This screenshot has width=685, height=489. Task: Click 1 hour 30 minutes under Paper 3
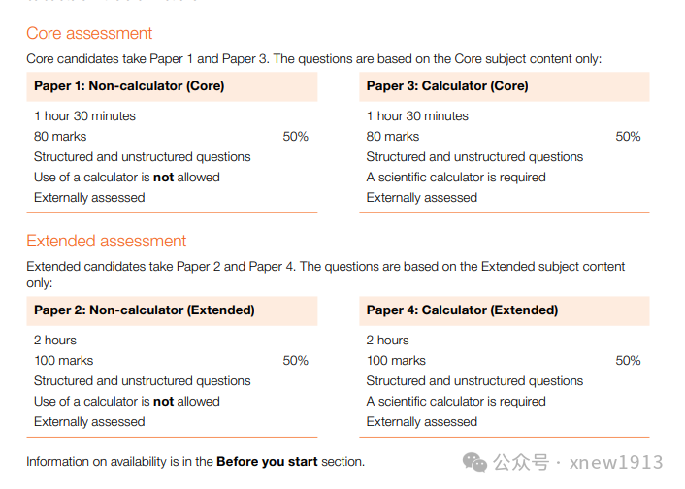pyautogui.click(x=417, y=116)
